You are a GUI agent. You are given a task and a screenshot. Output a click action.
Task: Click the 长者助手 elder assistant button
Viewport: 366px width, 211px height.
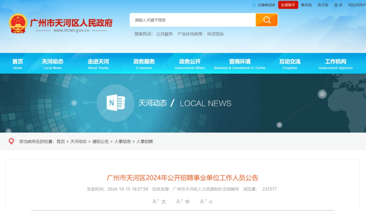coord(288,5)
